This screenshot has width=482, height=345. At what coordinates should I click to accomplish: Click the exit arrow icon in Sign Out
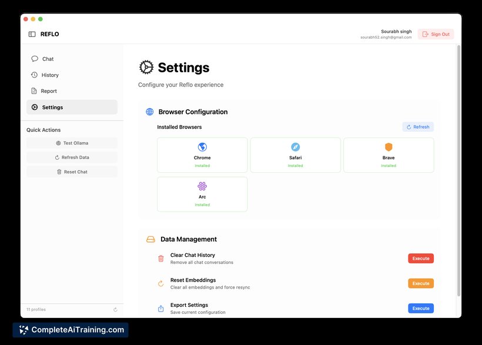pyautogui.click(x=425, y=34)
